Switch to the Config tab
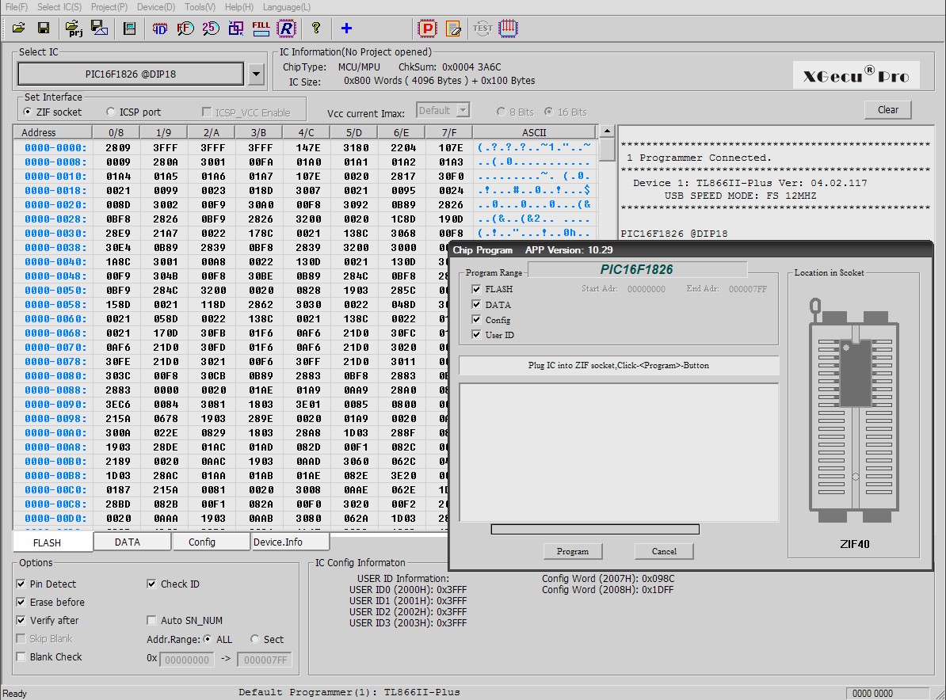The width and height of the screenshot is (946, 700). 202,542
